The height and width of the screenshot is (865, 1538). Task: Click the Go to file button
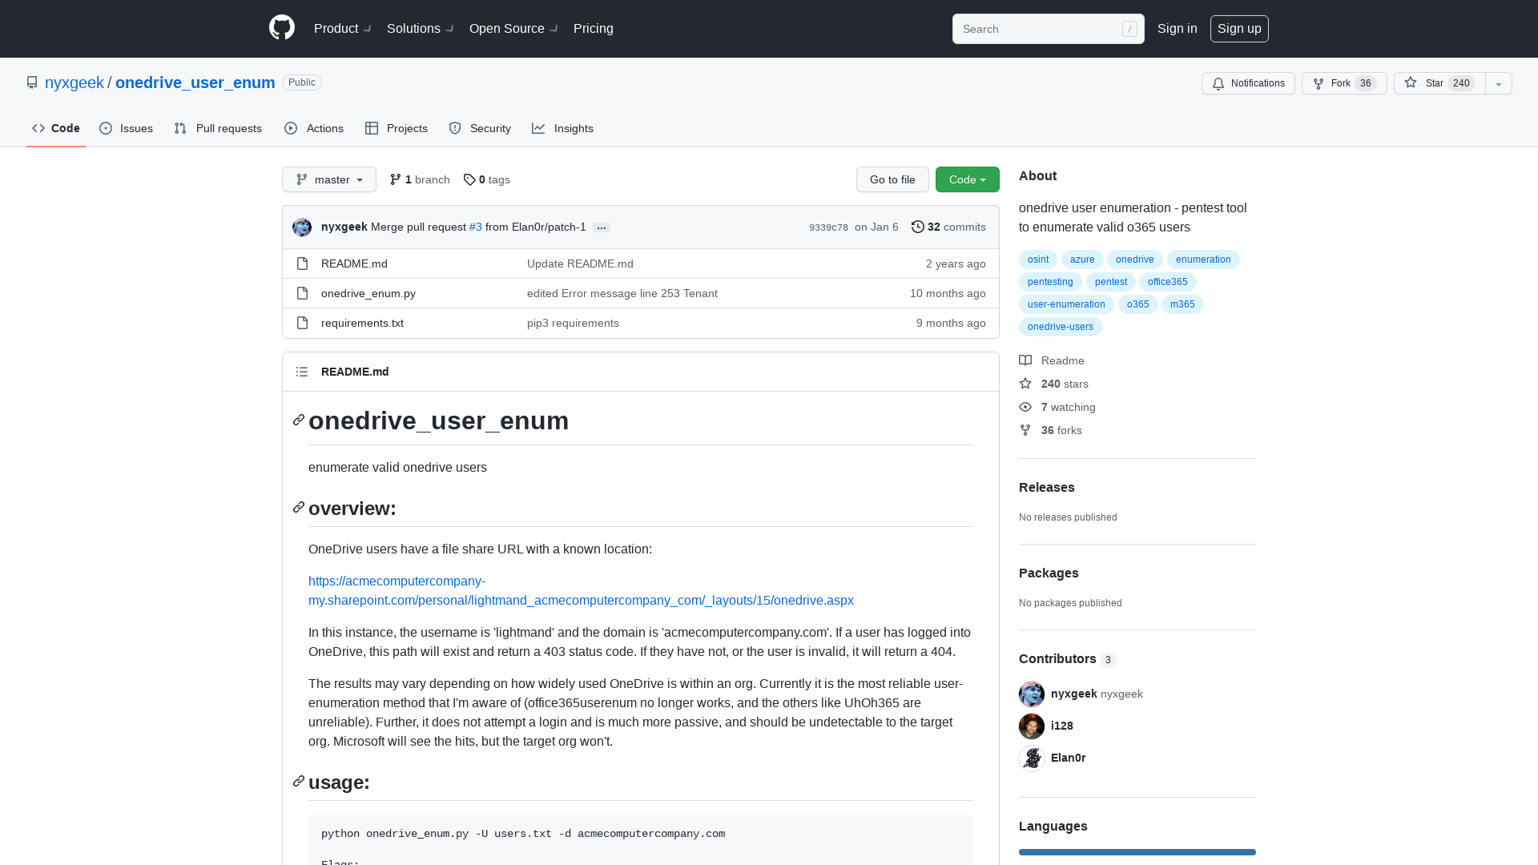click(x=892, y=179)
